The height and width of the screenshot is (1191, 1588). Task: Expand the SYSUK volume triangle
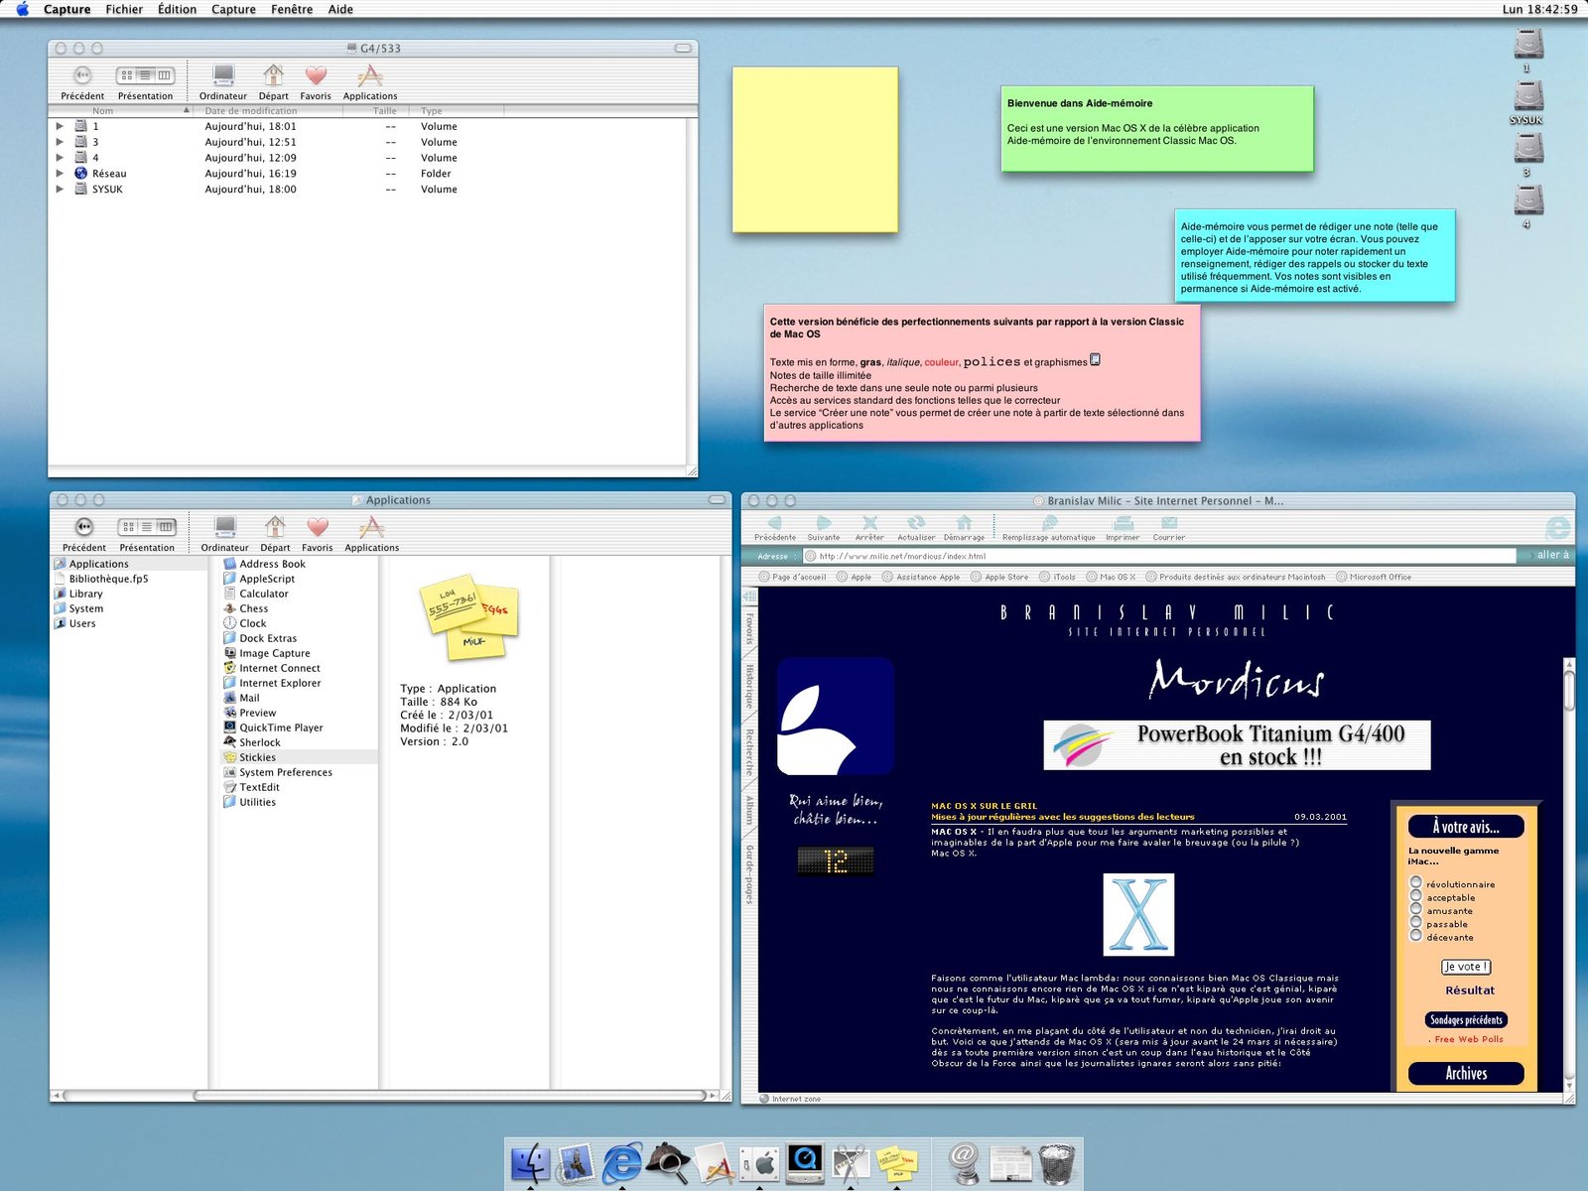point(60,190)
